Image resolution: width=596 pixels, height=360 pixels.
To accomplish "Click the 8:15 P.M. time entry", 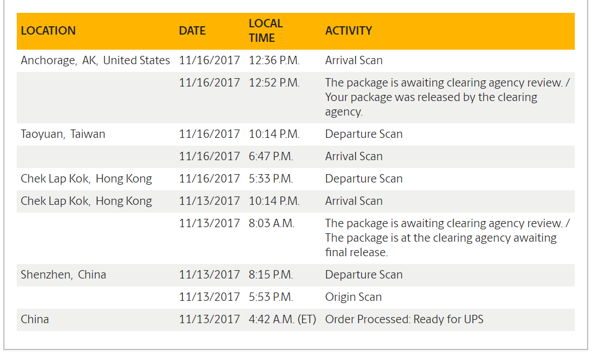I will click(271, 275).
